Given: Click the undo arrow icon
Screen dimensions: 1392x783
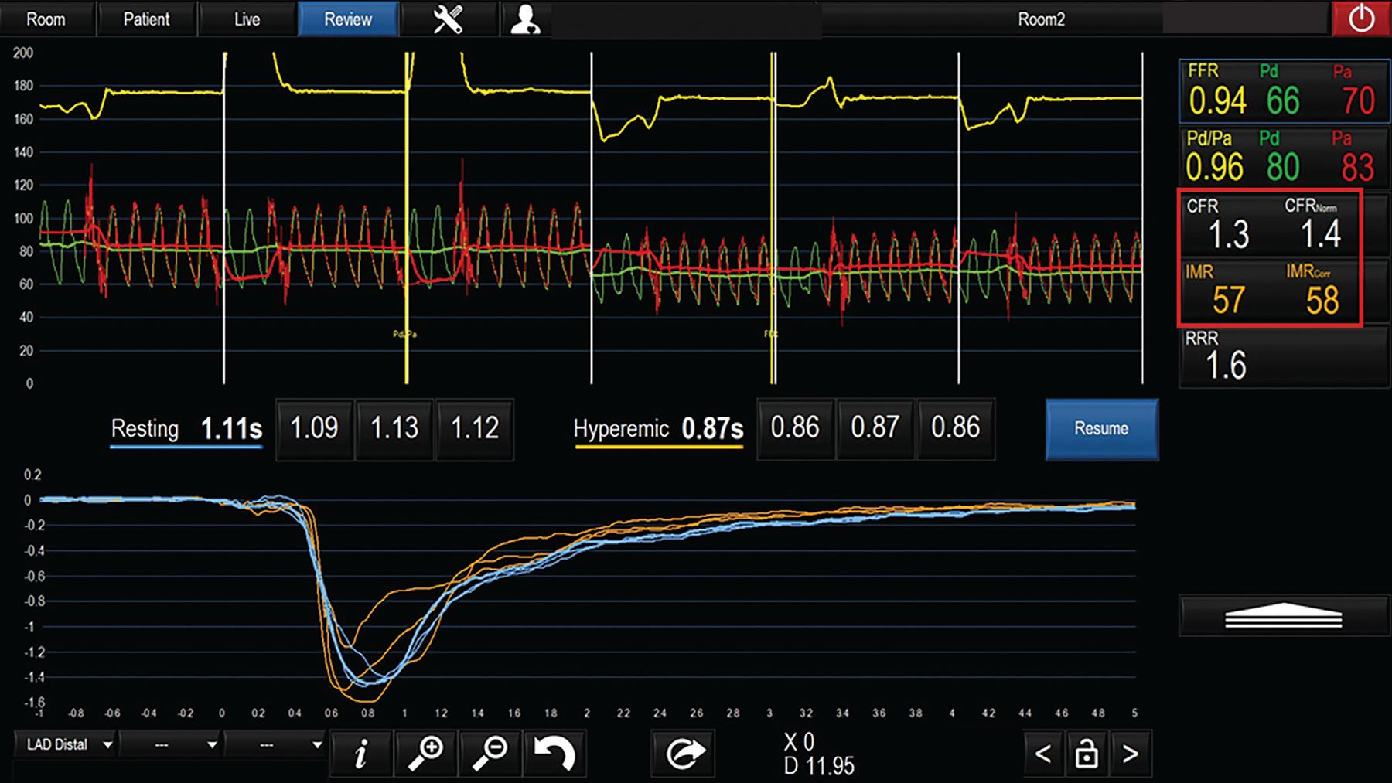Looking at the screenshot, I should [x=554, y=753].
